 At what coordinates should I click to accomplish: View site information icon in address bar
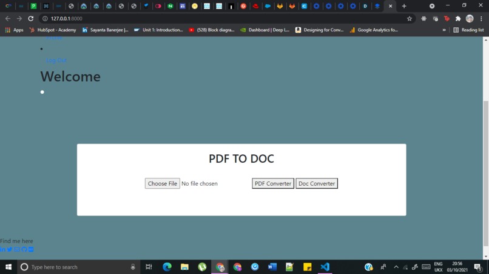[45, 19]
